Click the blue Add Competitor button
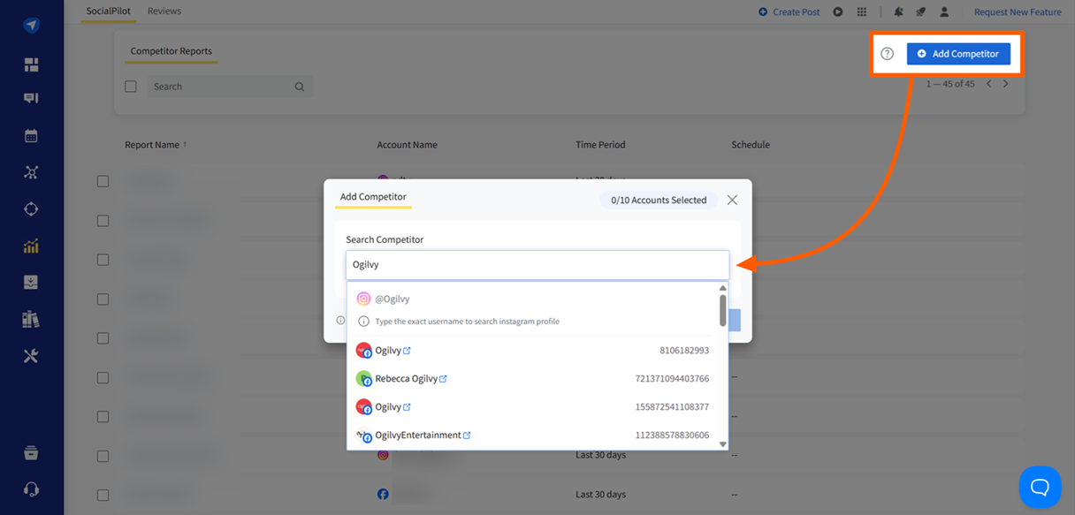 coord(958,54)
